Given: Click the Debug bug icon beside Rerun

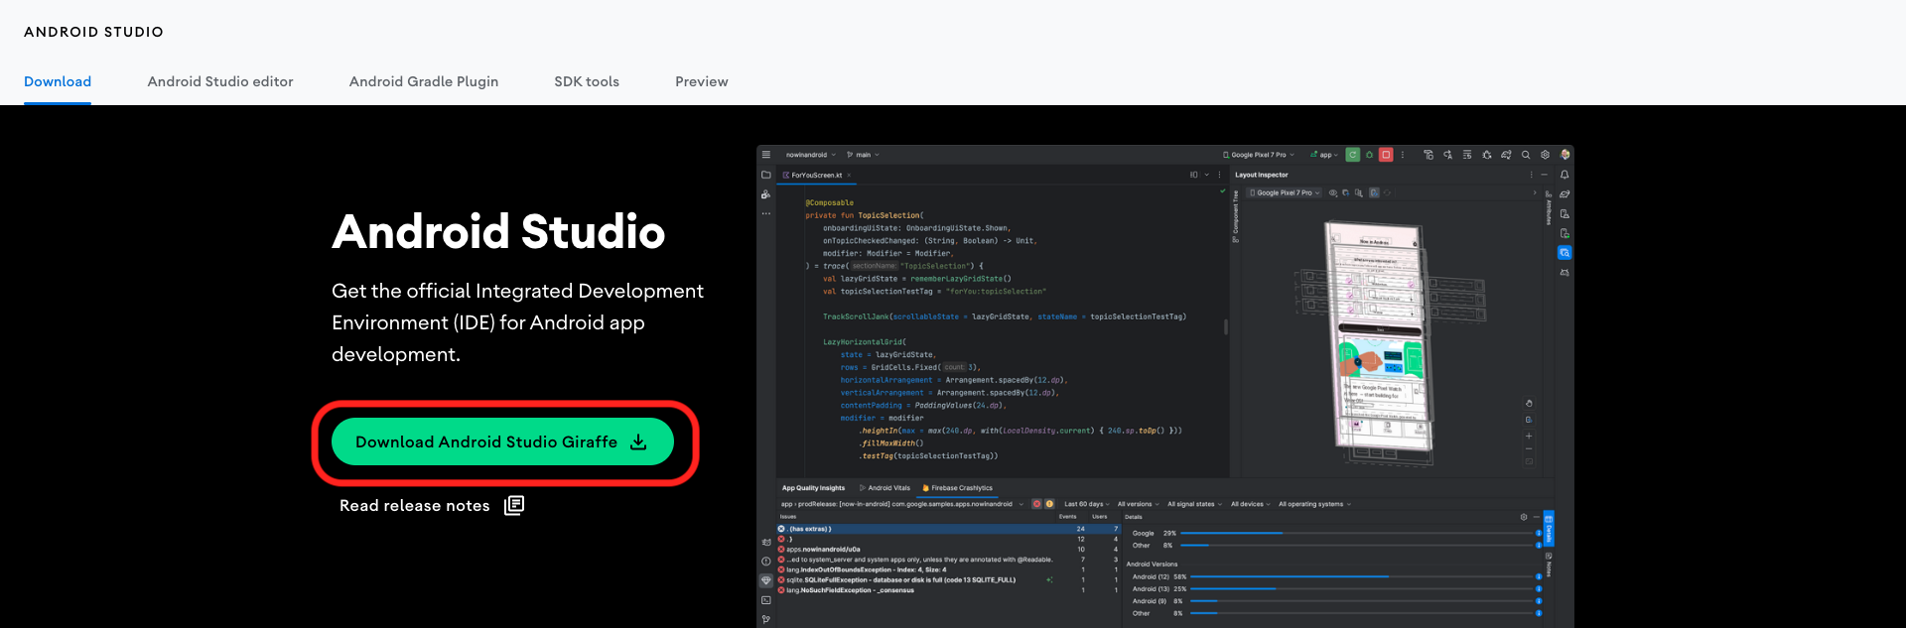Looking at the screenshot, I should [x=1369, y=155].
